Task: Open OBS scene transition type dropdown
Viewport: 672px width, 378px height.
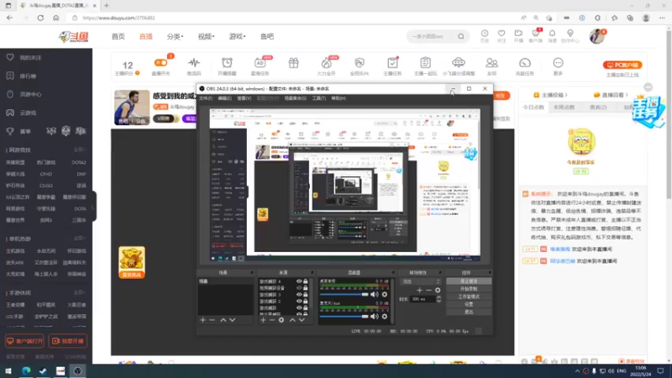Action: tap(421, 281)
